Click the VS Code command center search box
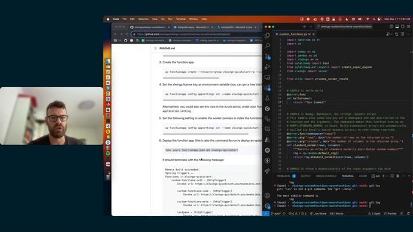Viewport: 413px width, 232px height. (344, 26)
